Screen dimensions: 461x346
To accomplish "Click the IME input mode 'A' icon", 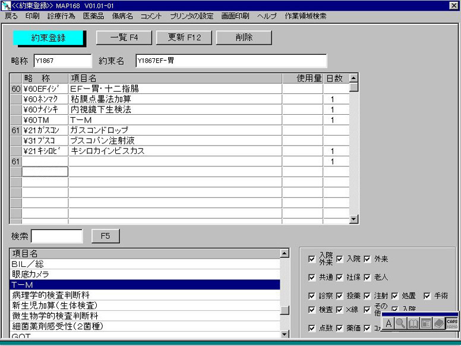I will (x=389, y=323).
